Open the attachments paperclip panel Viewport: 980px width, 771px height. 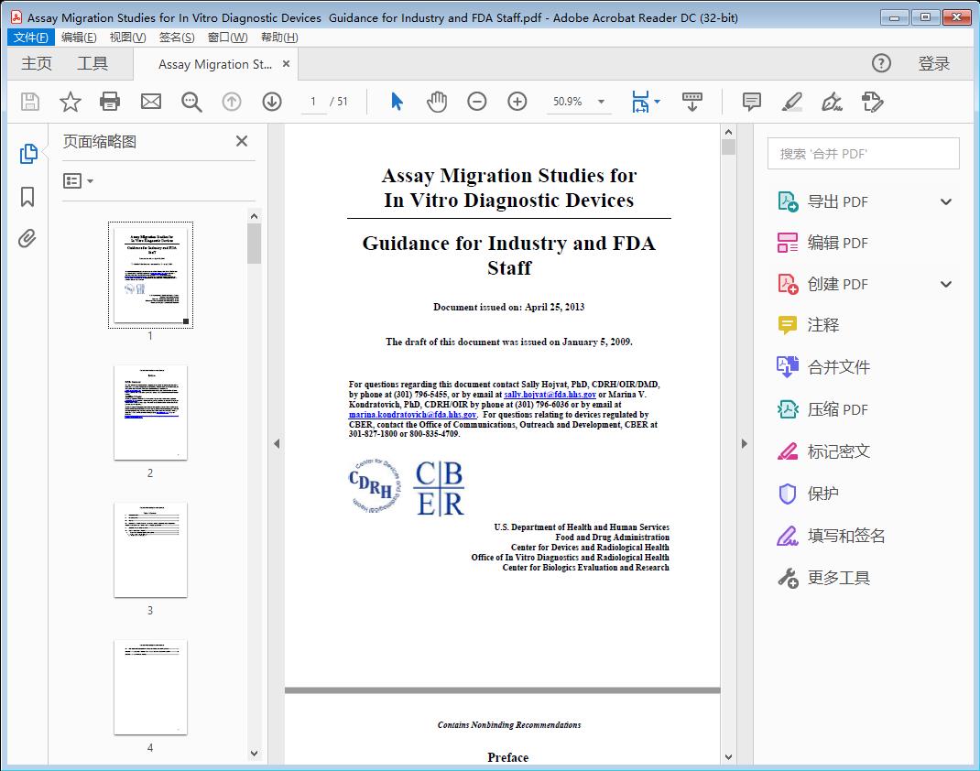click(x=27, y=238)
